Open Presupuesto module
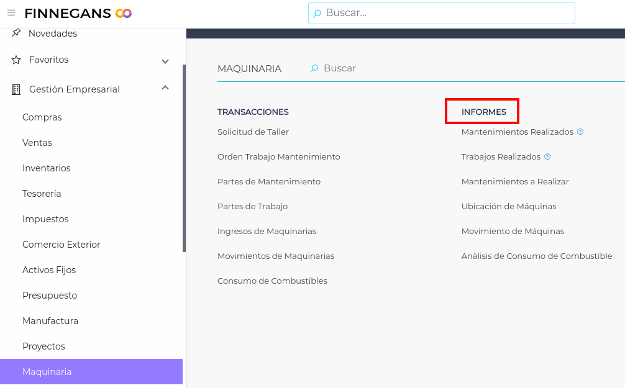The image size is (625, 388). point(50,296)
